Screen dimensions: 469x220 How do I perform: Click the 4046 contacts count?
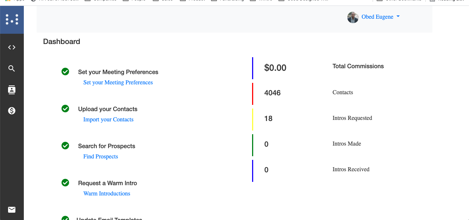(272, 93)
